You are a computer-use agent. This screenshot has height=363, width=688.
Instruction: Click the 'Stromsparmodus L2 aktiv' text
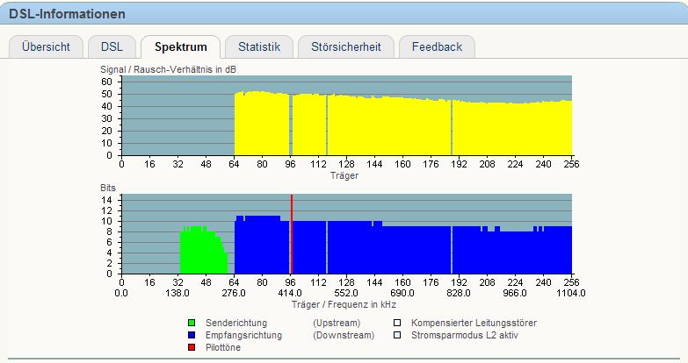(465, 336)
